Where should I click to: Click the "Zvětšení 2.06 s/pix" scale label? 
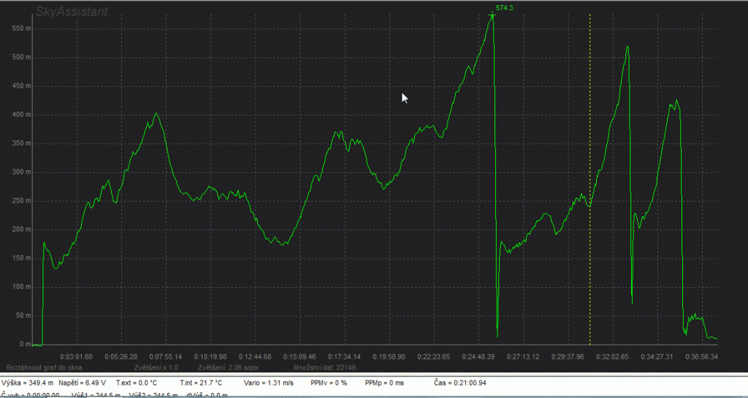(228, 367)
